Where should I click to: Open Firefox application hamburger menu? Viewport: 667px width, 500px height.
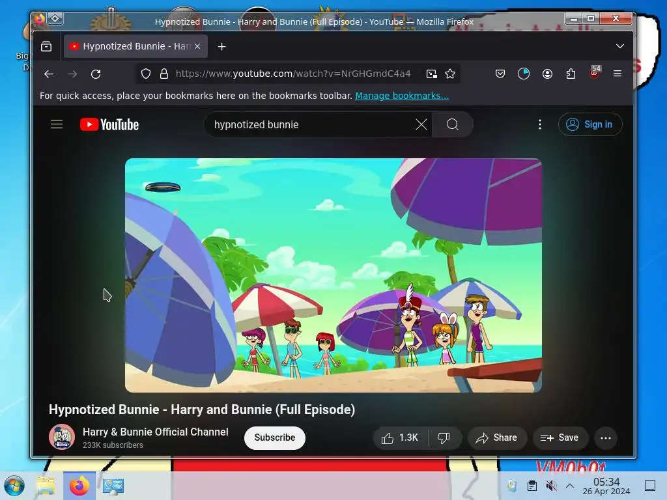click(x=617, y=74)
